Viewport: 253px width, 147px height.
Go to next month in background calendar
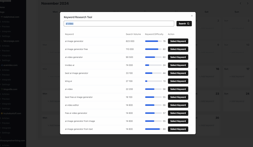pyautogui.click(x=248, y=4)
